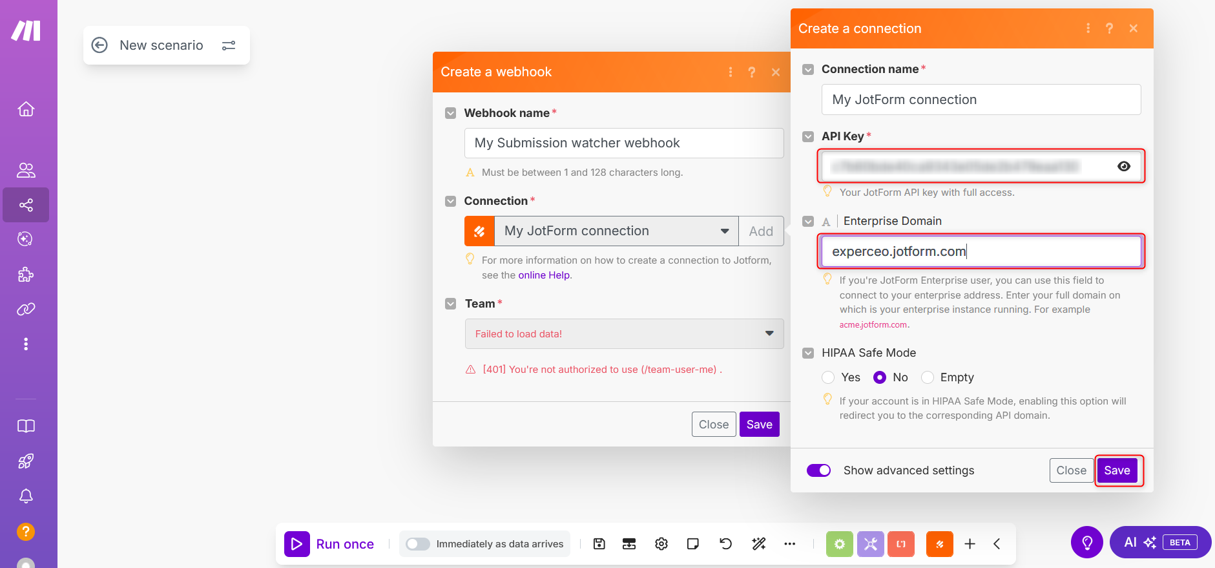Save scenario using floppy disk icon

pyautogui.click(x=599, y=544)
